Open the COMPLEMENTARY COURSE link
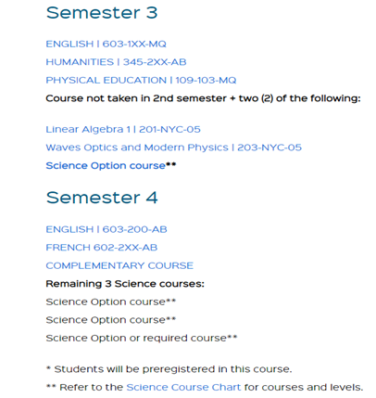 pos(119,265)
